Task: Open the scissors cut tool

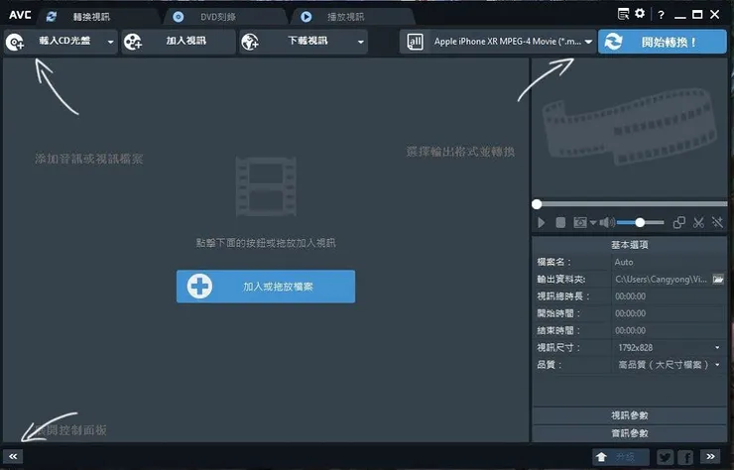Action: [698, 222]
